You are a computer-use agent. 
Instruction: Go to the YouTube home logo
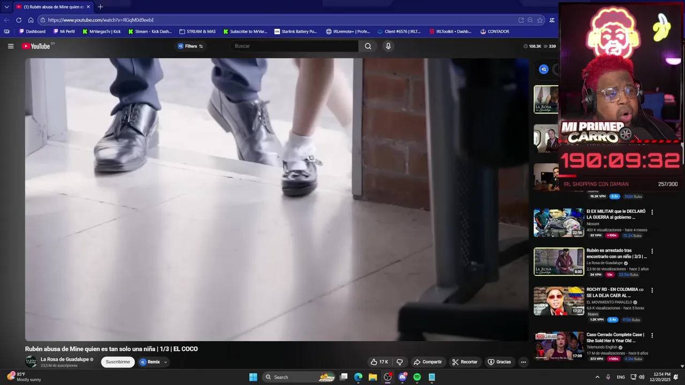pyautogui.click(x=36, y=46)
